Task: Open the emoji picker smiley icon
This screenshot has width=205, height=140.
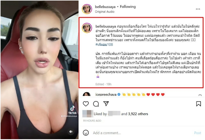Action: [86, 133]
